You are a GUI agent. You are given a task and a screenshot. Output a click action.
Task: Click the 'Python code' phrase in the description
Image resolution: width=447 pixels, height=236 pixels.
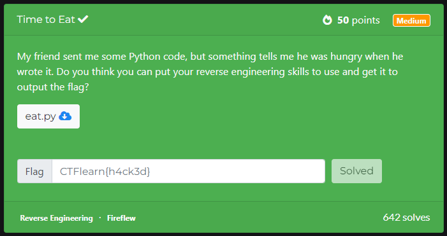[x=158, y=57]
